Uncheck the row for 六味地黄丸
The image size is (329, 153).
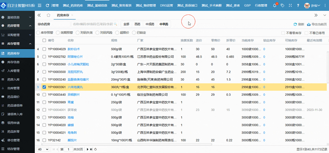(44, 87)
